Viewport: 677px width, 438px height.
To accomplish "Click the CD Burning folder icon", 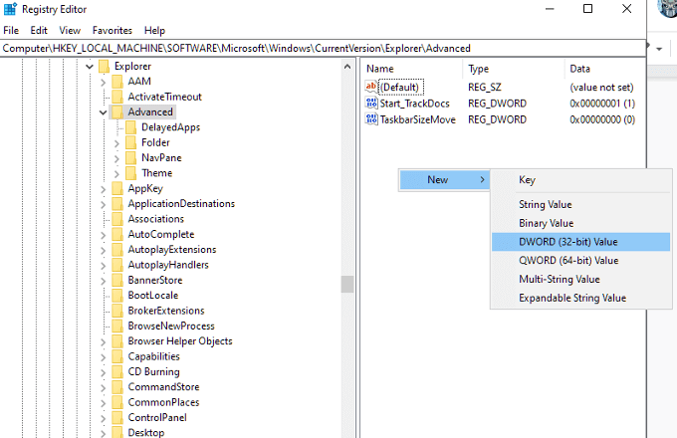I will click(117, 371).
